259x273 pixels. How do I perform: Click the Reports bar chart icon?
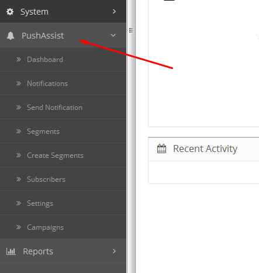point(11,251)
